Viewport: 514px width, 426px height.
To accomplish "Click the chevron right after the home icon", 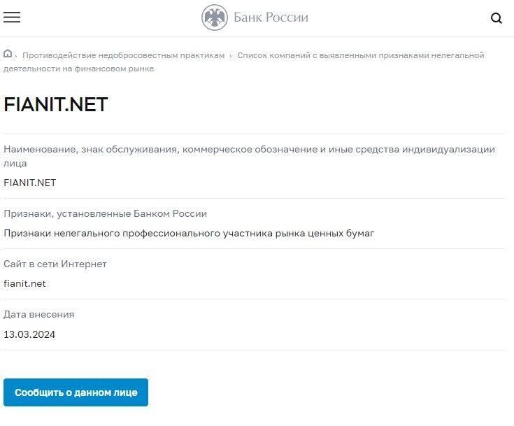I will click(x=16, y=55).
